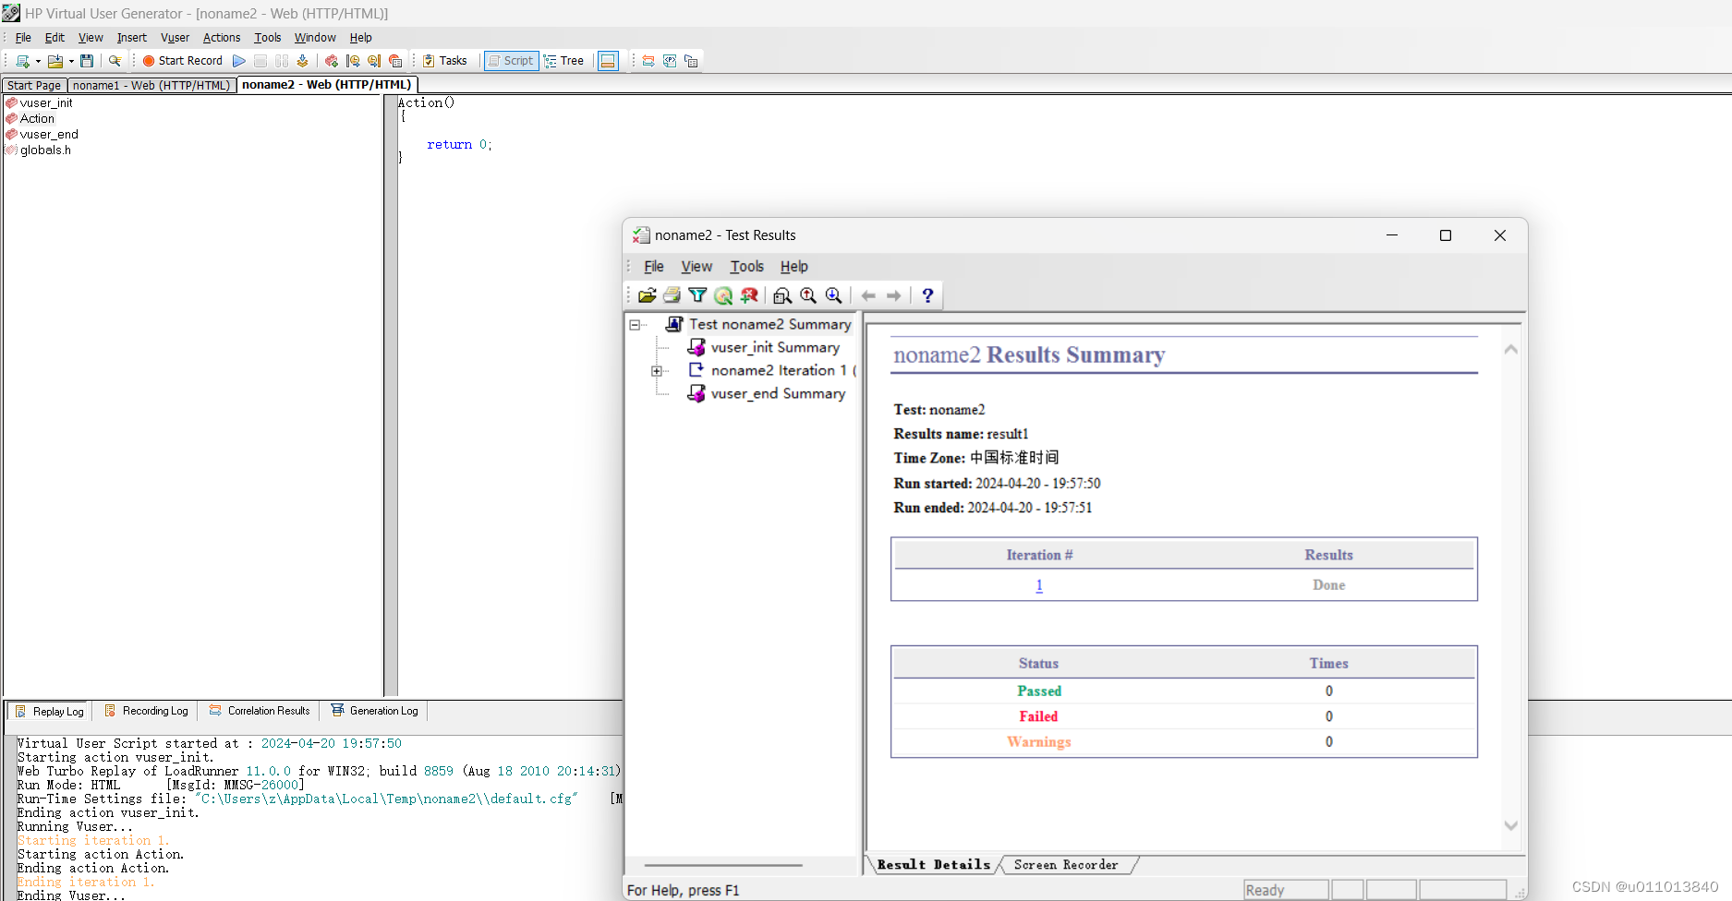The image size is (1732, 901).
Task: Open View menu in Test Results window
Action: coord(696,267)
